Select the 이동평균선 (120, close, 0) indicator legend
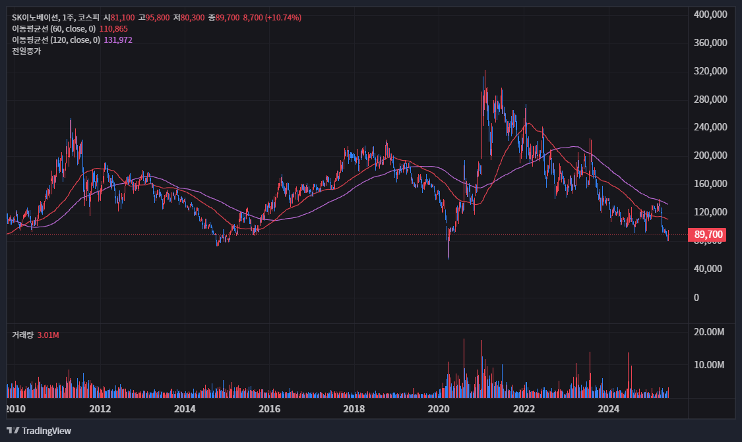 (56, 40)
